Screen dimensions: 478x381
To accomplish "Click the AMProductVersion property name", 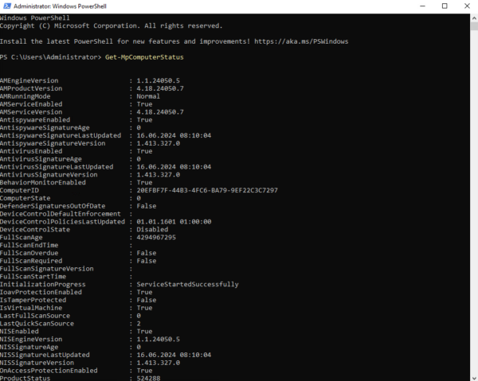I will 31,88.
